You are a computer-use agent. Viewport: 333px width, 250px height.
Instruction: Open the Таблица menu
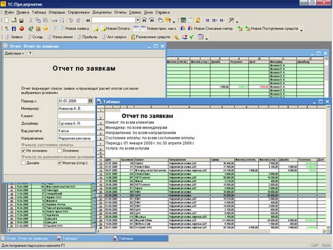(x=39, y=12)
